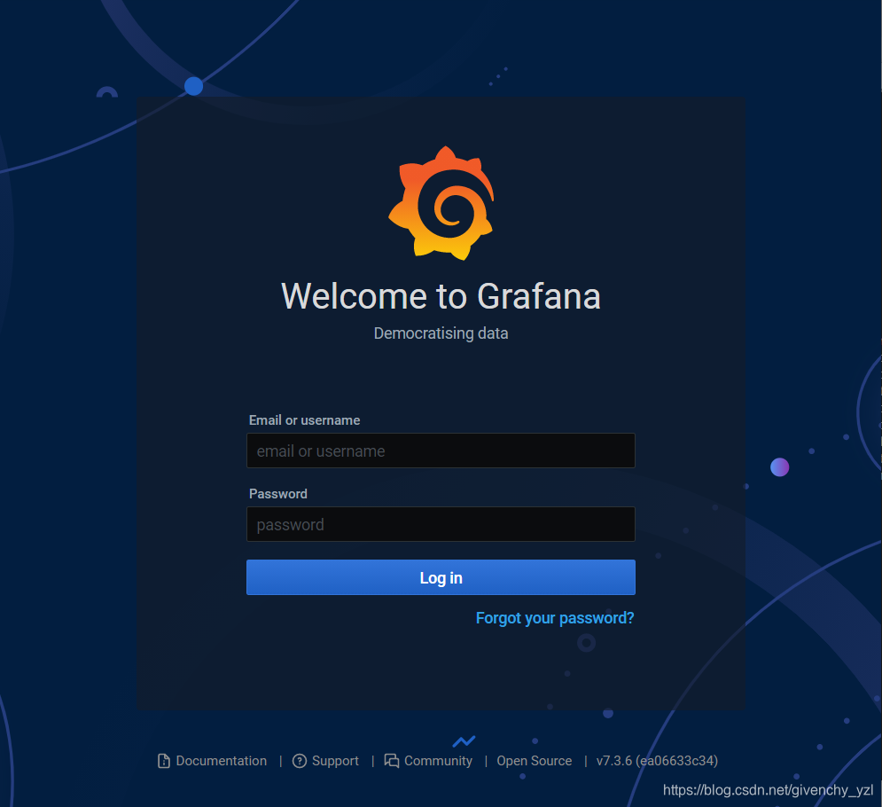Click the Grafana logo
Viewport: 882px width, 807px height.
(x=441, y=203)
